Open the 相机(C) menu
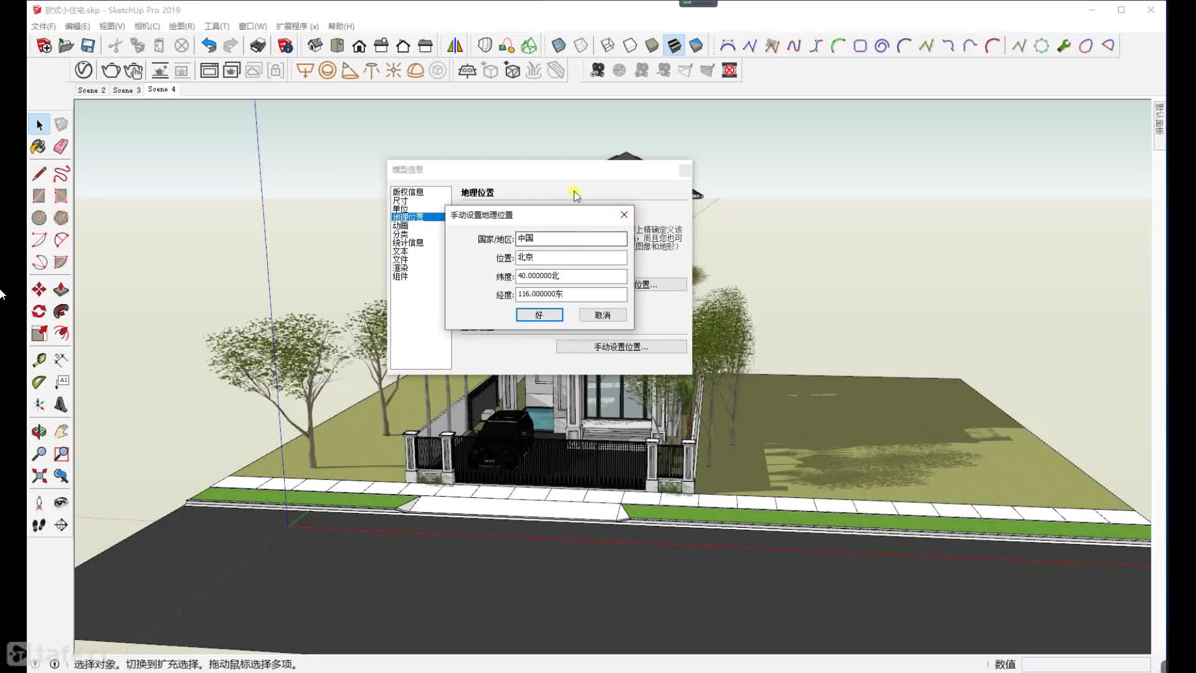The width and height of the screenshot is (1196, 673). point(147,26)
